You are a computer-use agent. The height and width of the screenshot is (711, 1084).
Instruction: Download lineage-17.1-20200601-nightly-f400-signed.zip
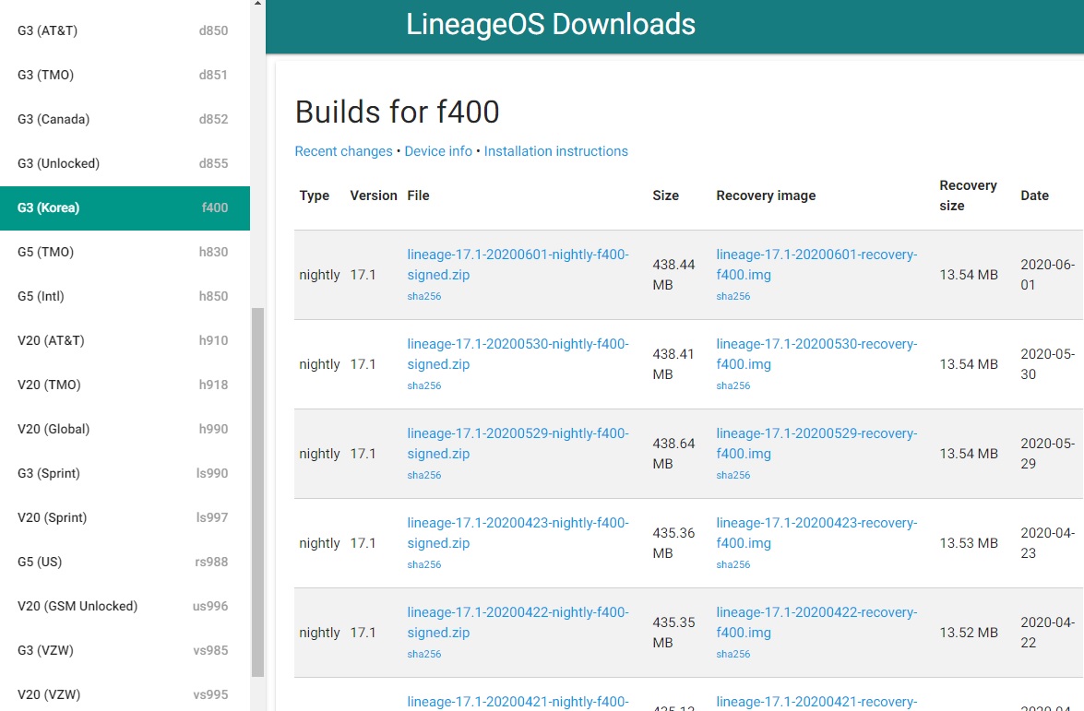518,264
